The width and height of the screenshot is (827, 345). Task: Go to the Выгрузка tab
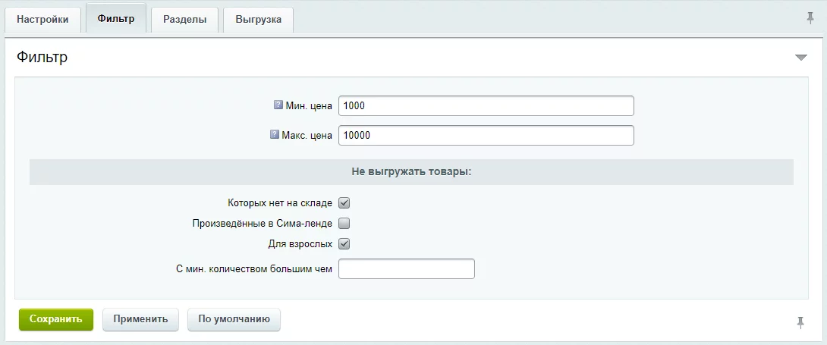(258, 20)
